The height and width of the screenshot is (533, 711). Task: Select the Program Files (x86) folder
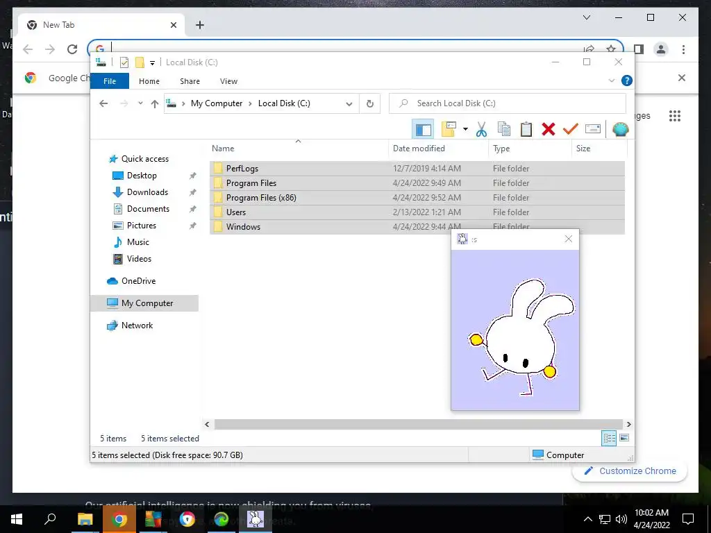coord(417,198)
